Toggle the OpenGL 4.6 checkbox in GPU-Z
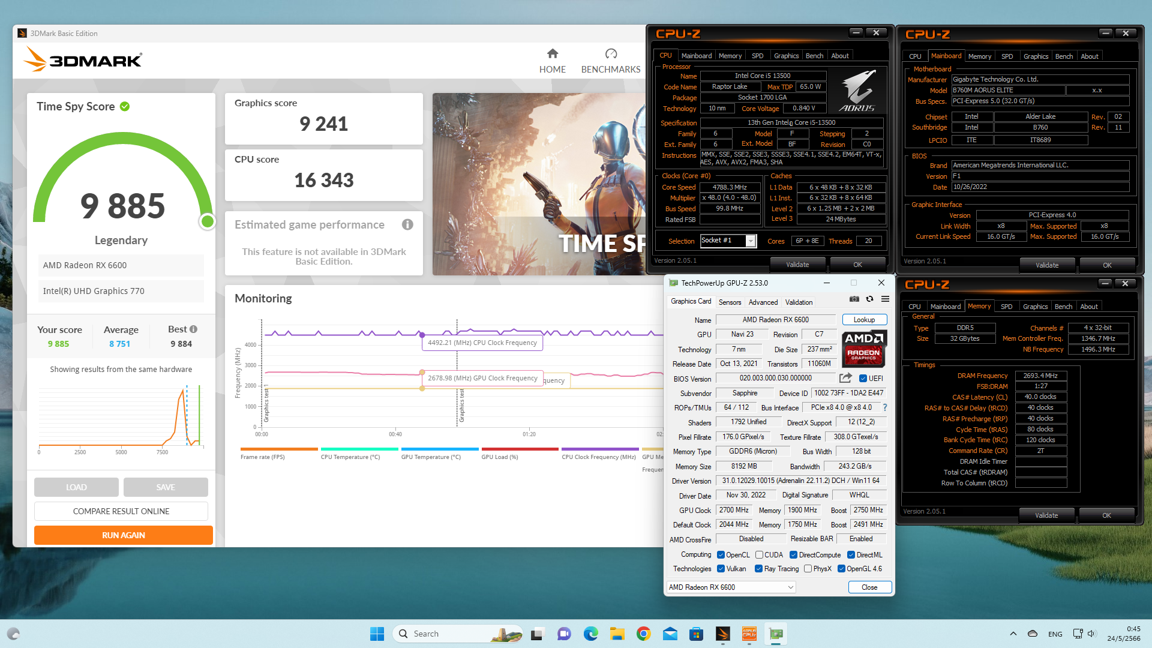This screenshot has height=648, width=1152. point(841,569)
